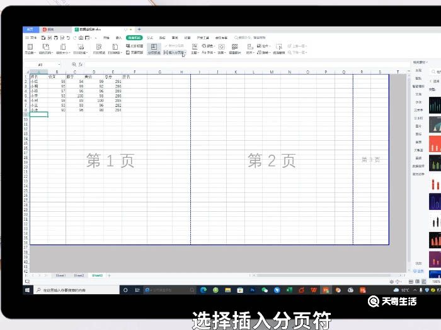
Task: Open the Selection Pane tool
Action: (278, 49)
